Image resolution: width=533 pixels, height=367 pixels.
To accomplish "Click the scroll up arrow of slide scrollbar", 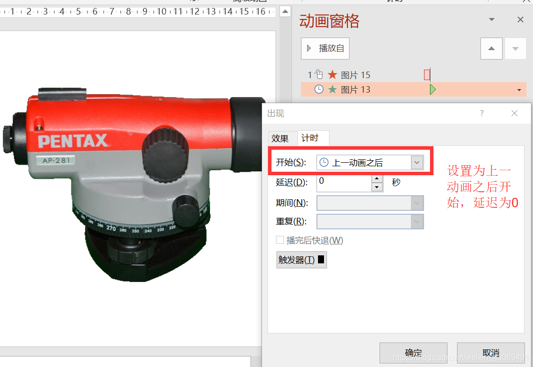I will (x=285, y=12).
